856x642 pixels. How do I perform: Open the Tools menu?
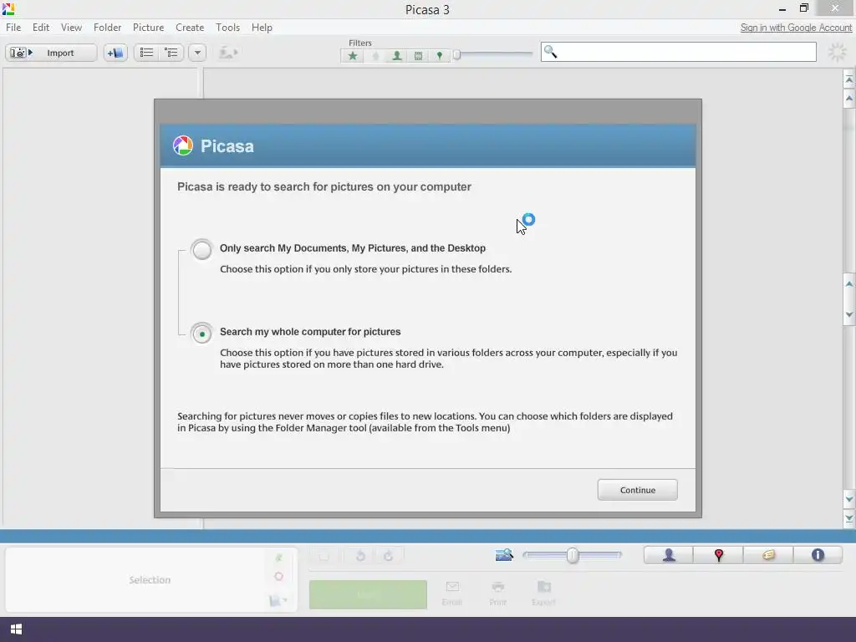click(227, 28)
